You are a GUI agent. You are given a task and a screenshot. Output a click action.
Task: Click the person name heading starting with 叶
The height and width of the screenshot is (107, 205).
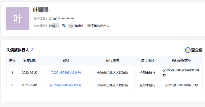41,10
